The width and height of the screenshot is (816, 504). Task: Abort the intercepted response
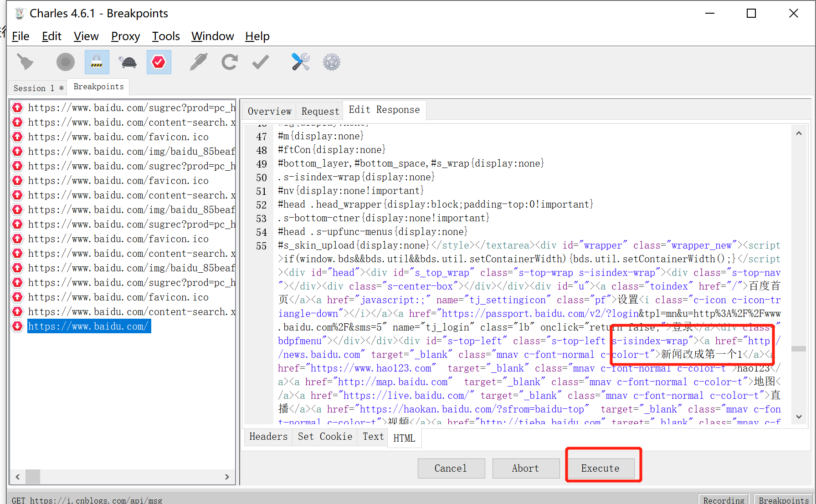pyautogui.click(x=525, y=468)
